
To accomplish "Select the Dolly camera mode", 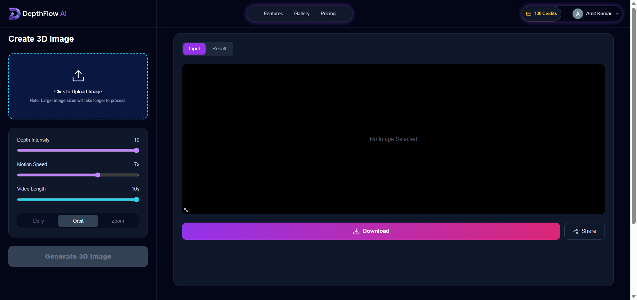I will pos(38,221).
